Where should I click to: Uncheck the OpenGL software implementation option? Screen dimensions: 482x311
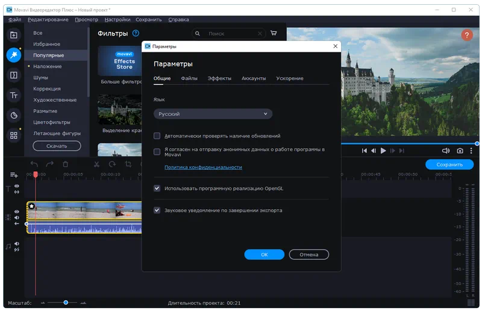tap(157, 188)
